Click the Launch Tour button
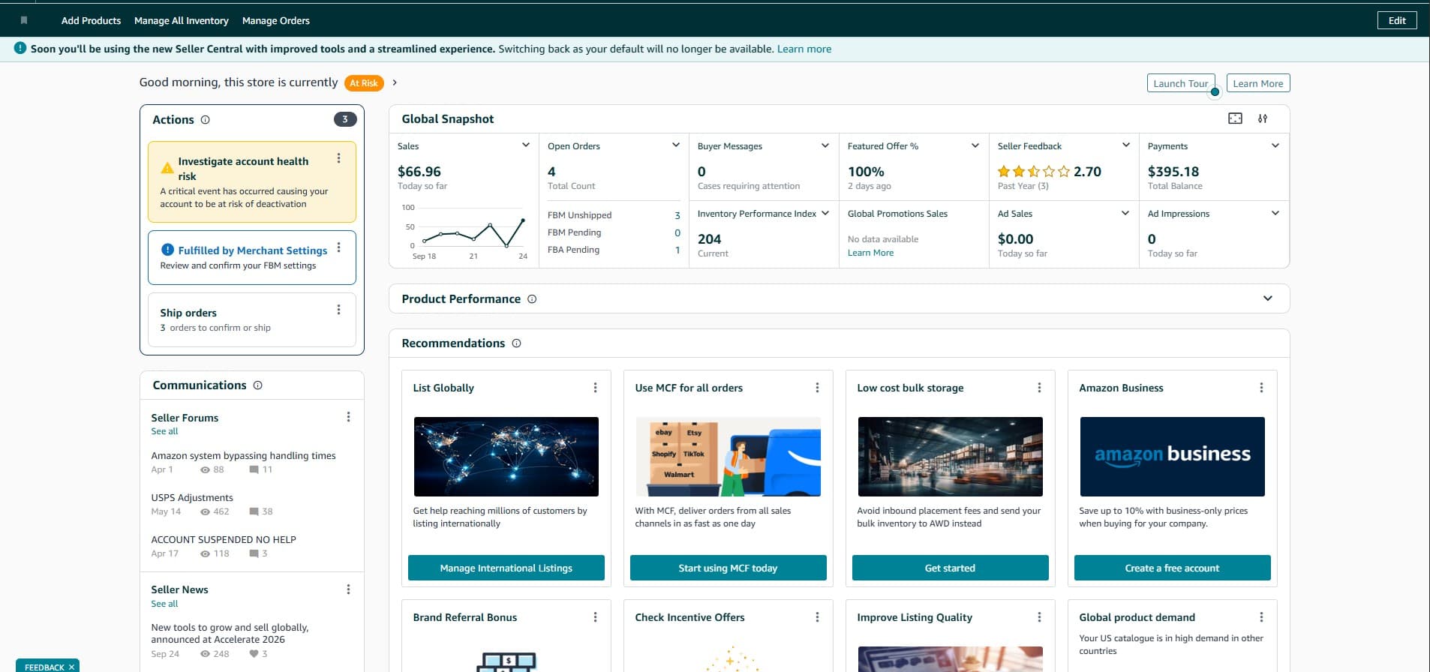 point(1181,83)
